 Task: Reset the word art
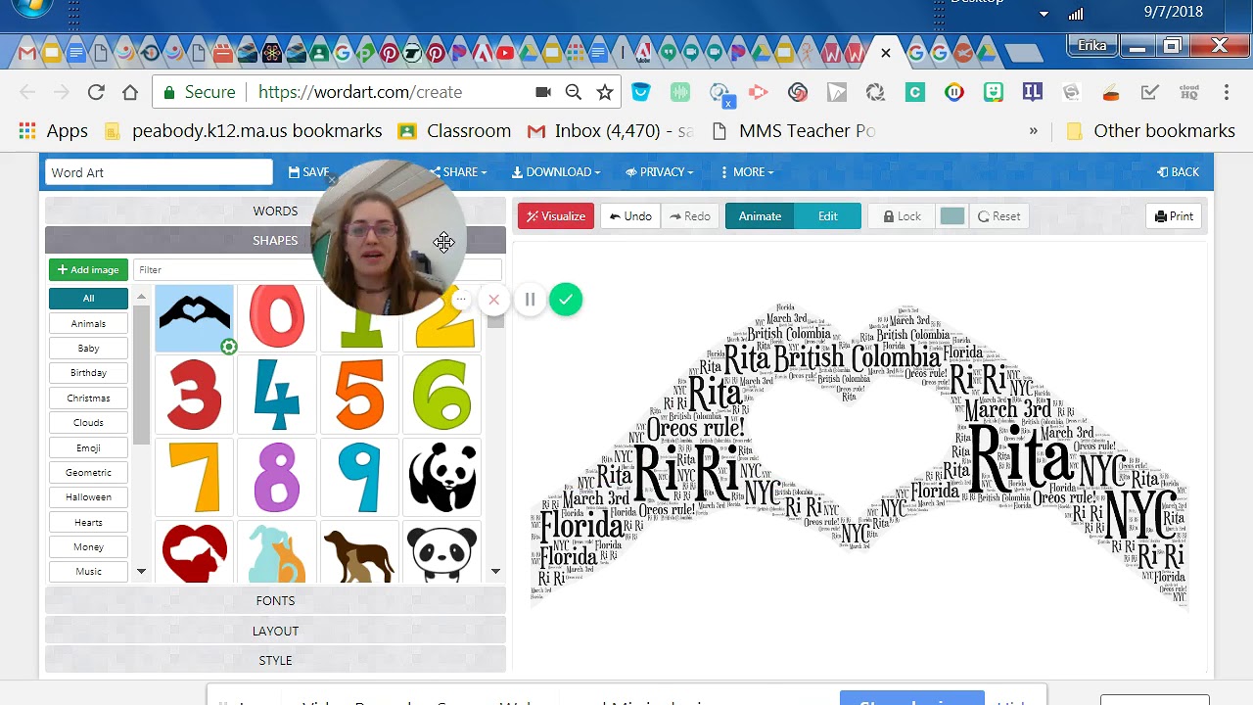(998, 216)
